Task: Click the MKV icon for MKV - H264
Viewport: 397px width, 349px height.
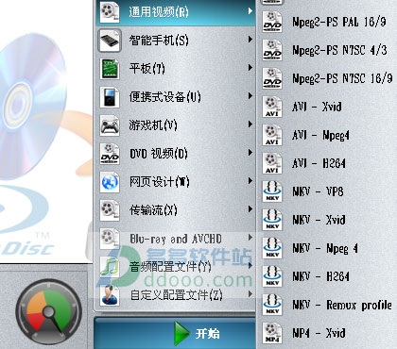Action: [272, 276]
